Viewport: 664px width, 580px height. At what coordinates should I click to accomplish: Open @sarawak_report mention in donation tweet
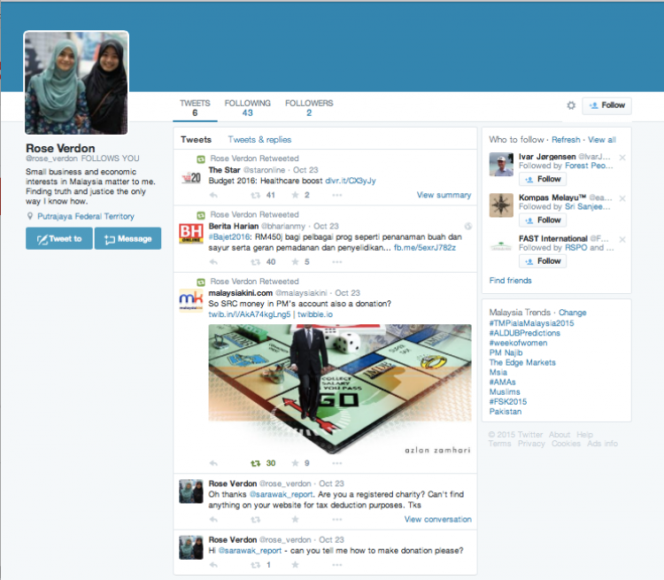pos(250,551)
